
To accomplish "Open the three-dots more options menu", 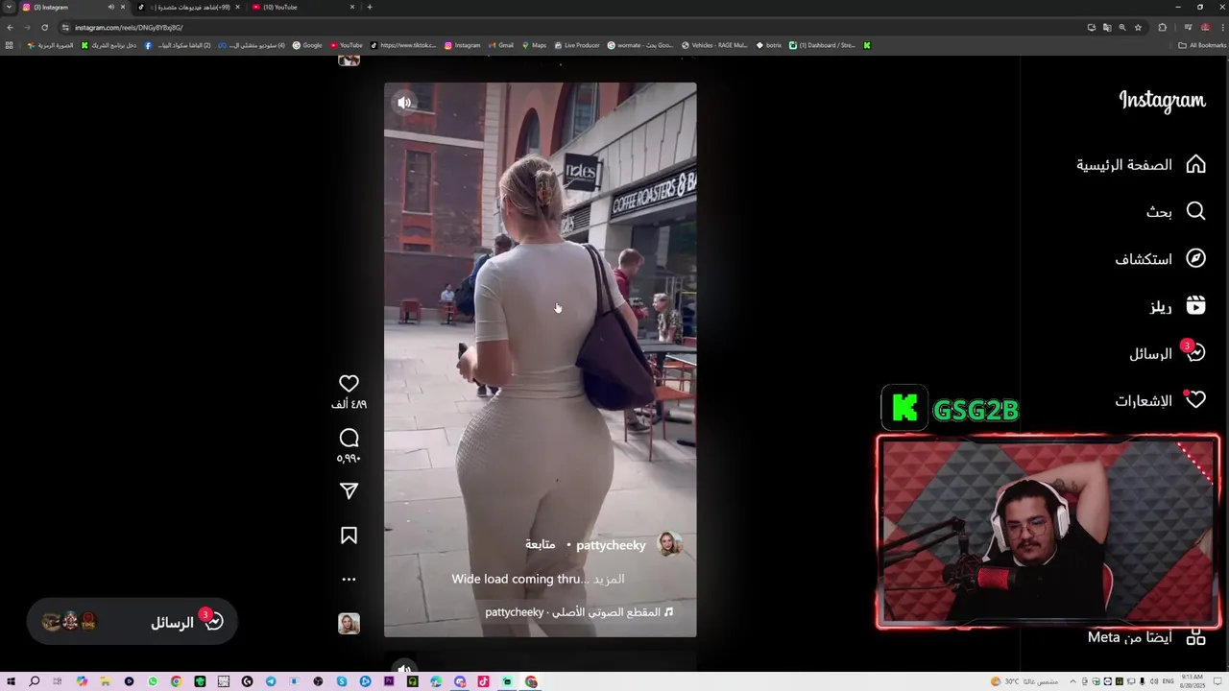I will (349, 580).
